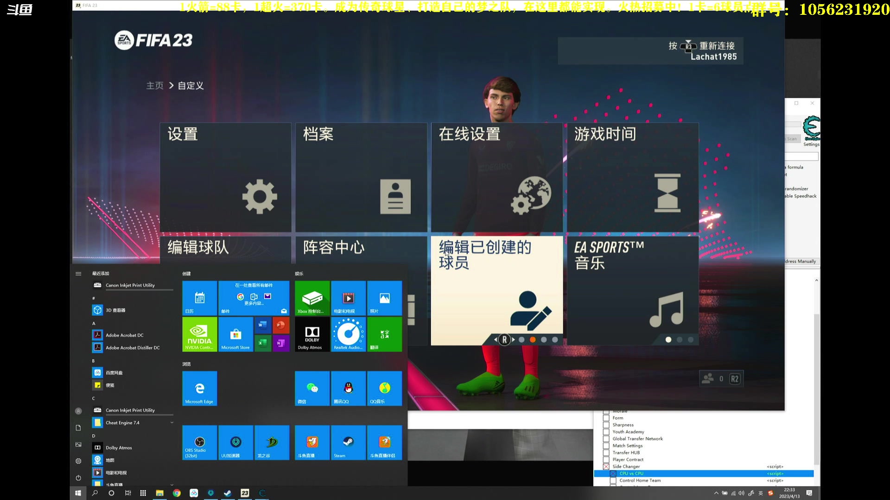Launch Microsoft Edge tile

point(199,388)
